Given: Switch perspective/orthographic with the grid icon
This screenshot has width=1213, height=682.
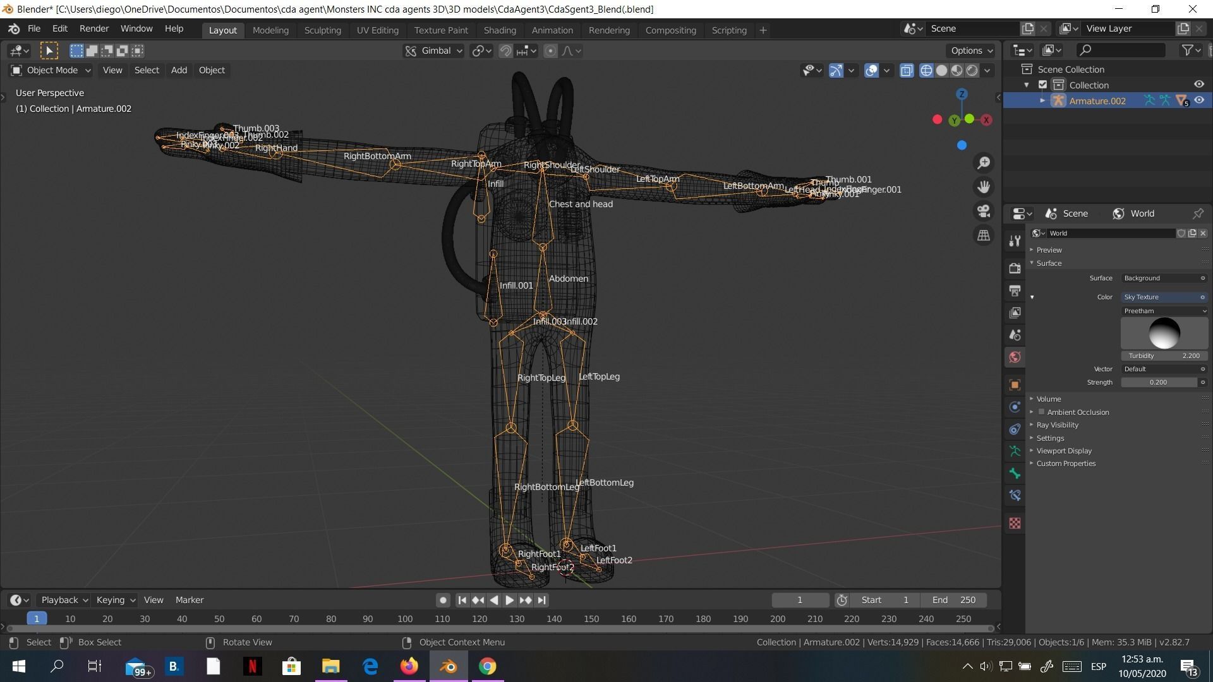Looking at the screenshot, I should click(984, 235).
